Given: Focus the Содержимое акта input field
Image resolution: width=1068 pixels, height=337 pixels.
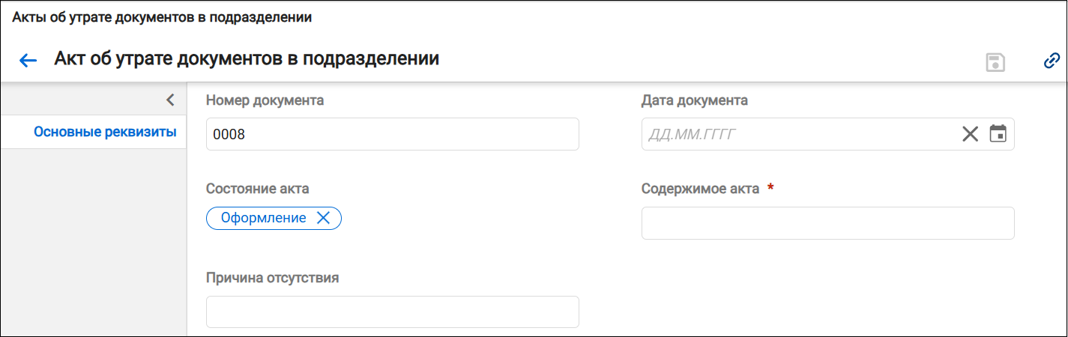Looking at the screenshot, I should (x=828, y=223).
